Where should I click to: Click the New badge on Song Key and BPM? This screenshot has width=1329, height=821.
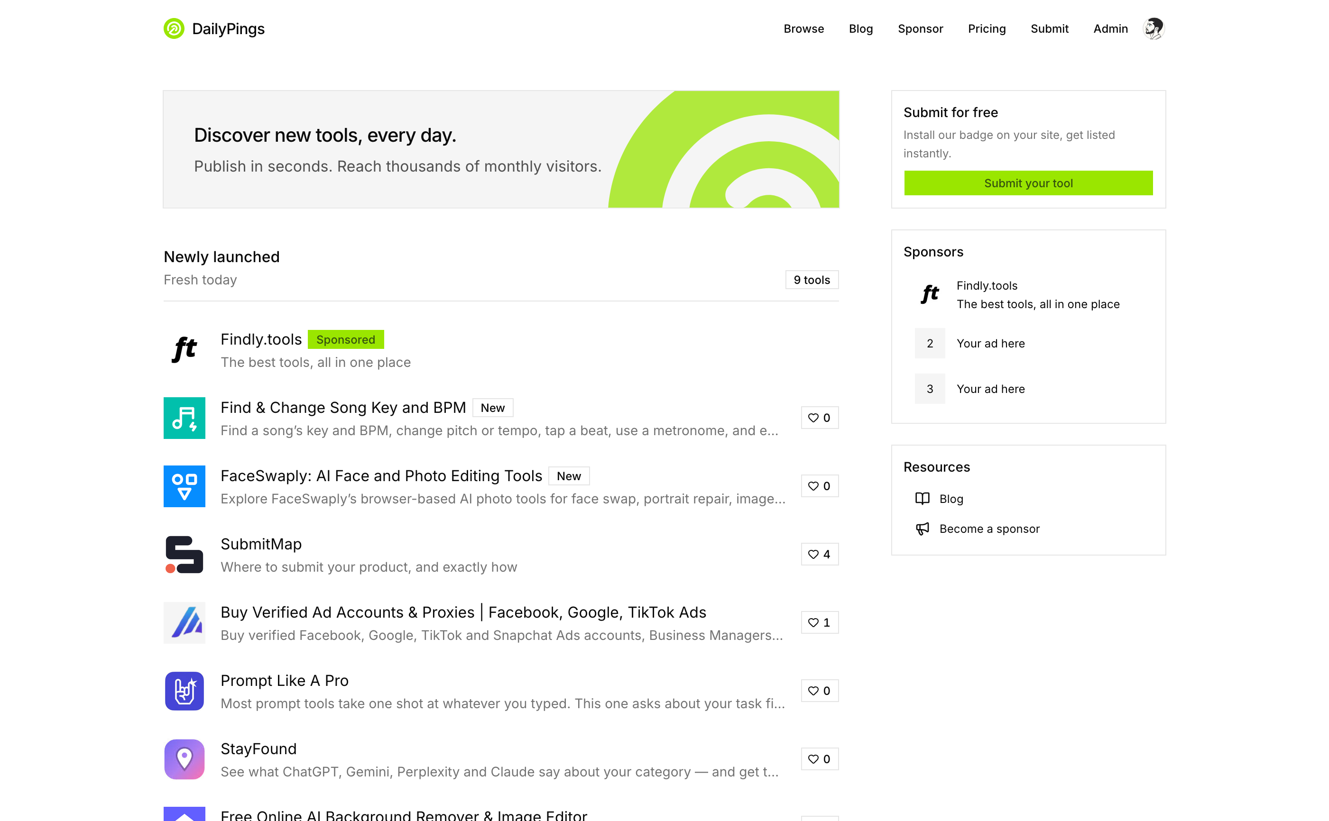click(492, 408)
